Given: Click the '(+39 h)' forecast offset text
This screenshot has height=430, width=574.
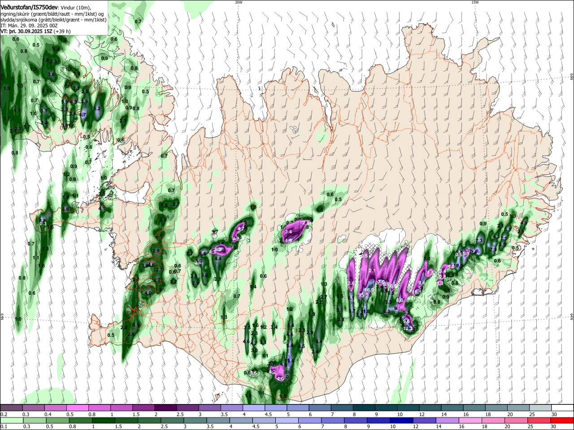Looking at the screenshot, I should [63, 31].
